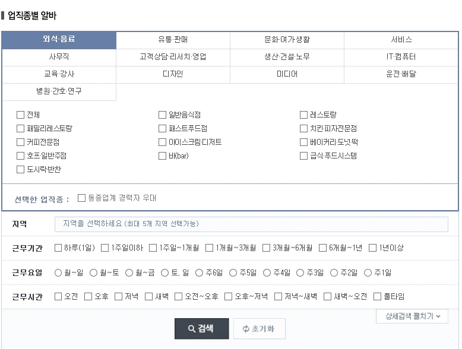Click the 검색 search button
The height and width of the screenshot is (349, 462).
click(201, 329)
